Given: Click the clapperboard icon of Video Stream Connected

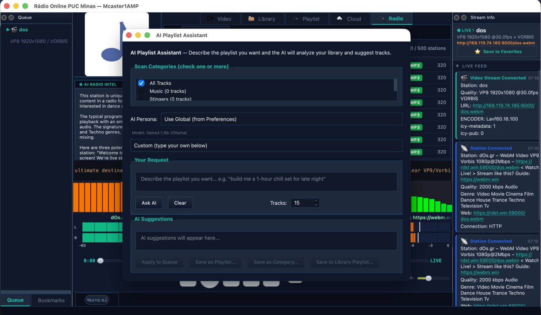Looking at the screenshot, I should click(x=464, y=78).
